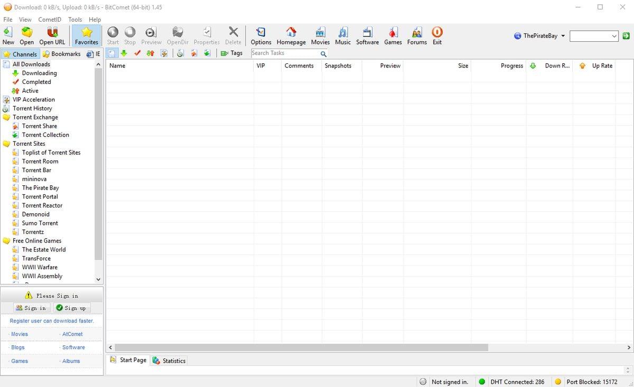Select the active filter up-down arrows icon
Image resolution: width=634 pixels, height=387 pixels.
coord(151,53)
